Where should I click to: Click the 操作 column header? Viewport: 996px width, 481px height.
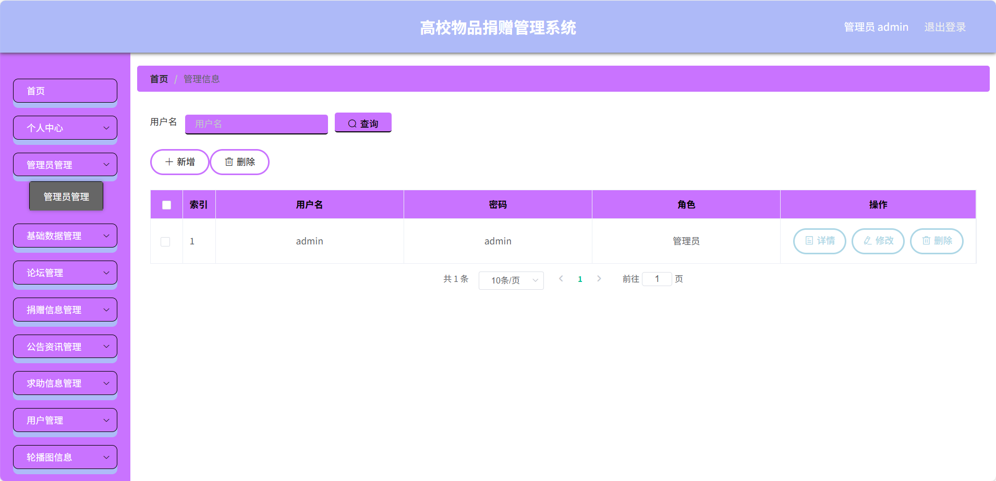[x=878, y=205]
